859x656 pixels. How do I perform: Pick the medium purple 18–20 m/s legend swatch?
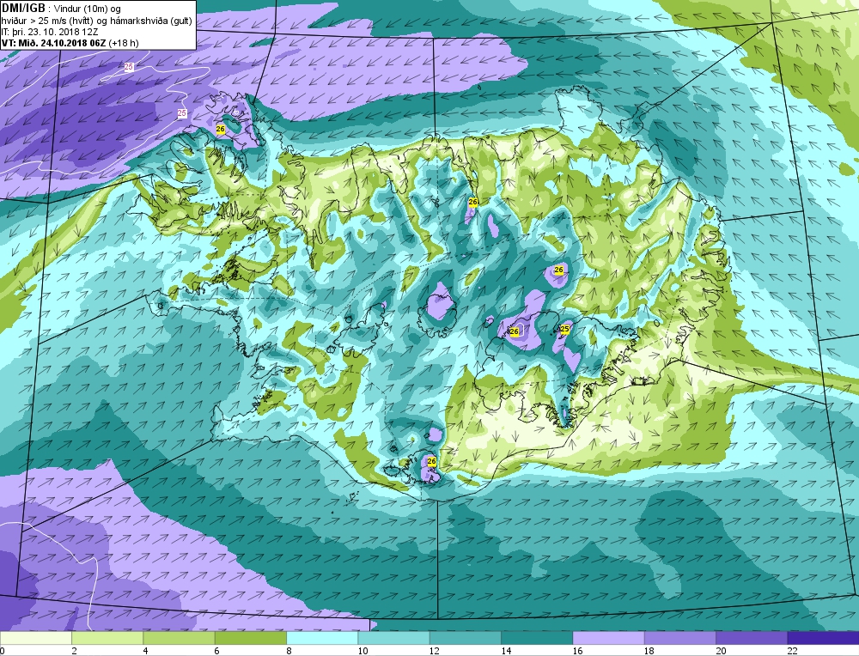tap(679, 638)
